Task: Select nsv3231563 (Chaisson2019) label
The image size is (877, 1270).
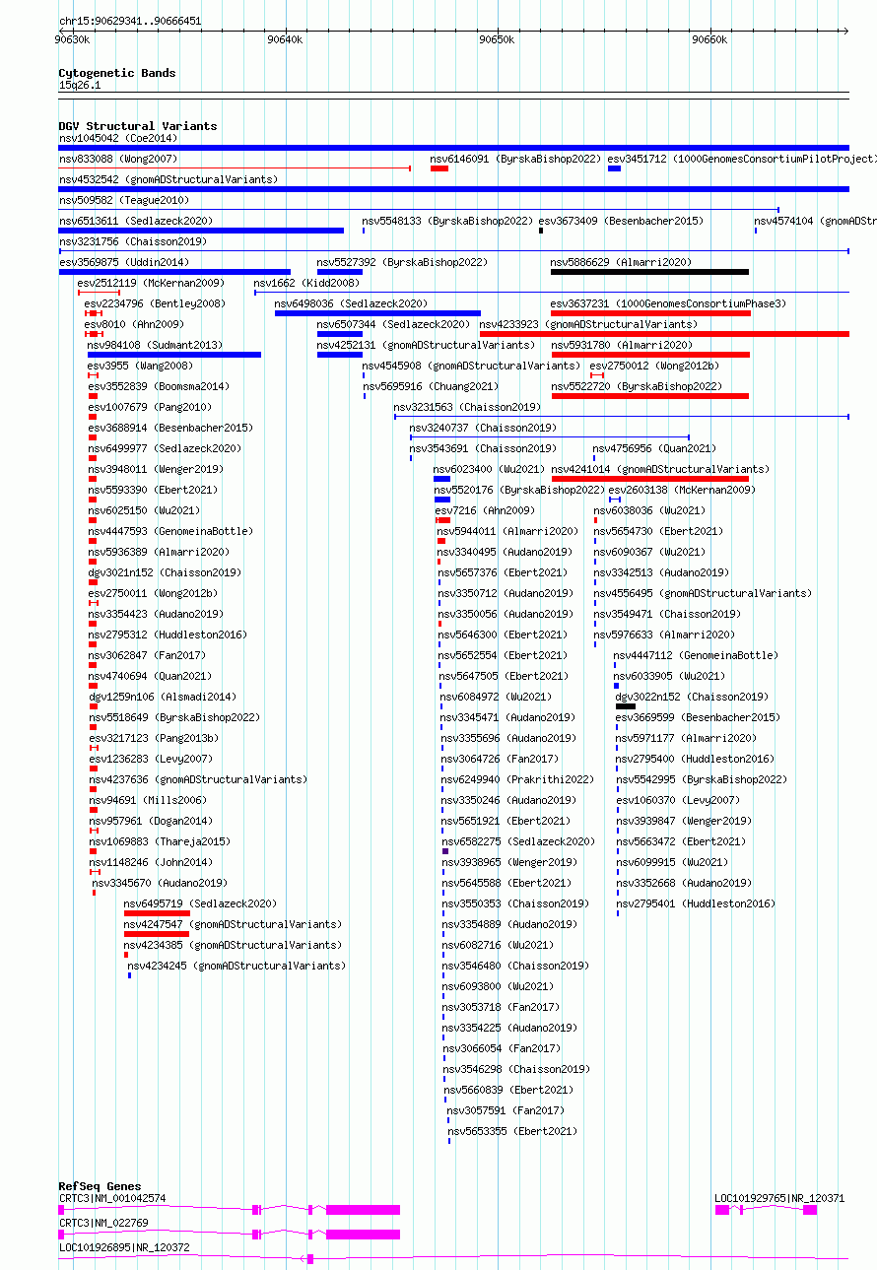Action: click(x=468, y=407)
